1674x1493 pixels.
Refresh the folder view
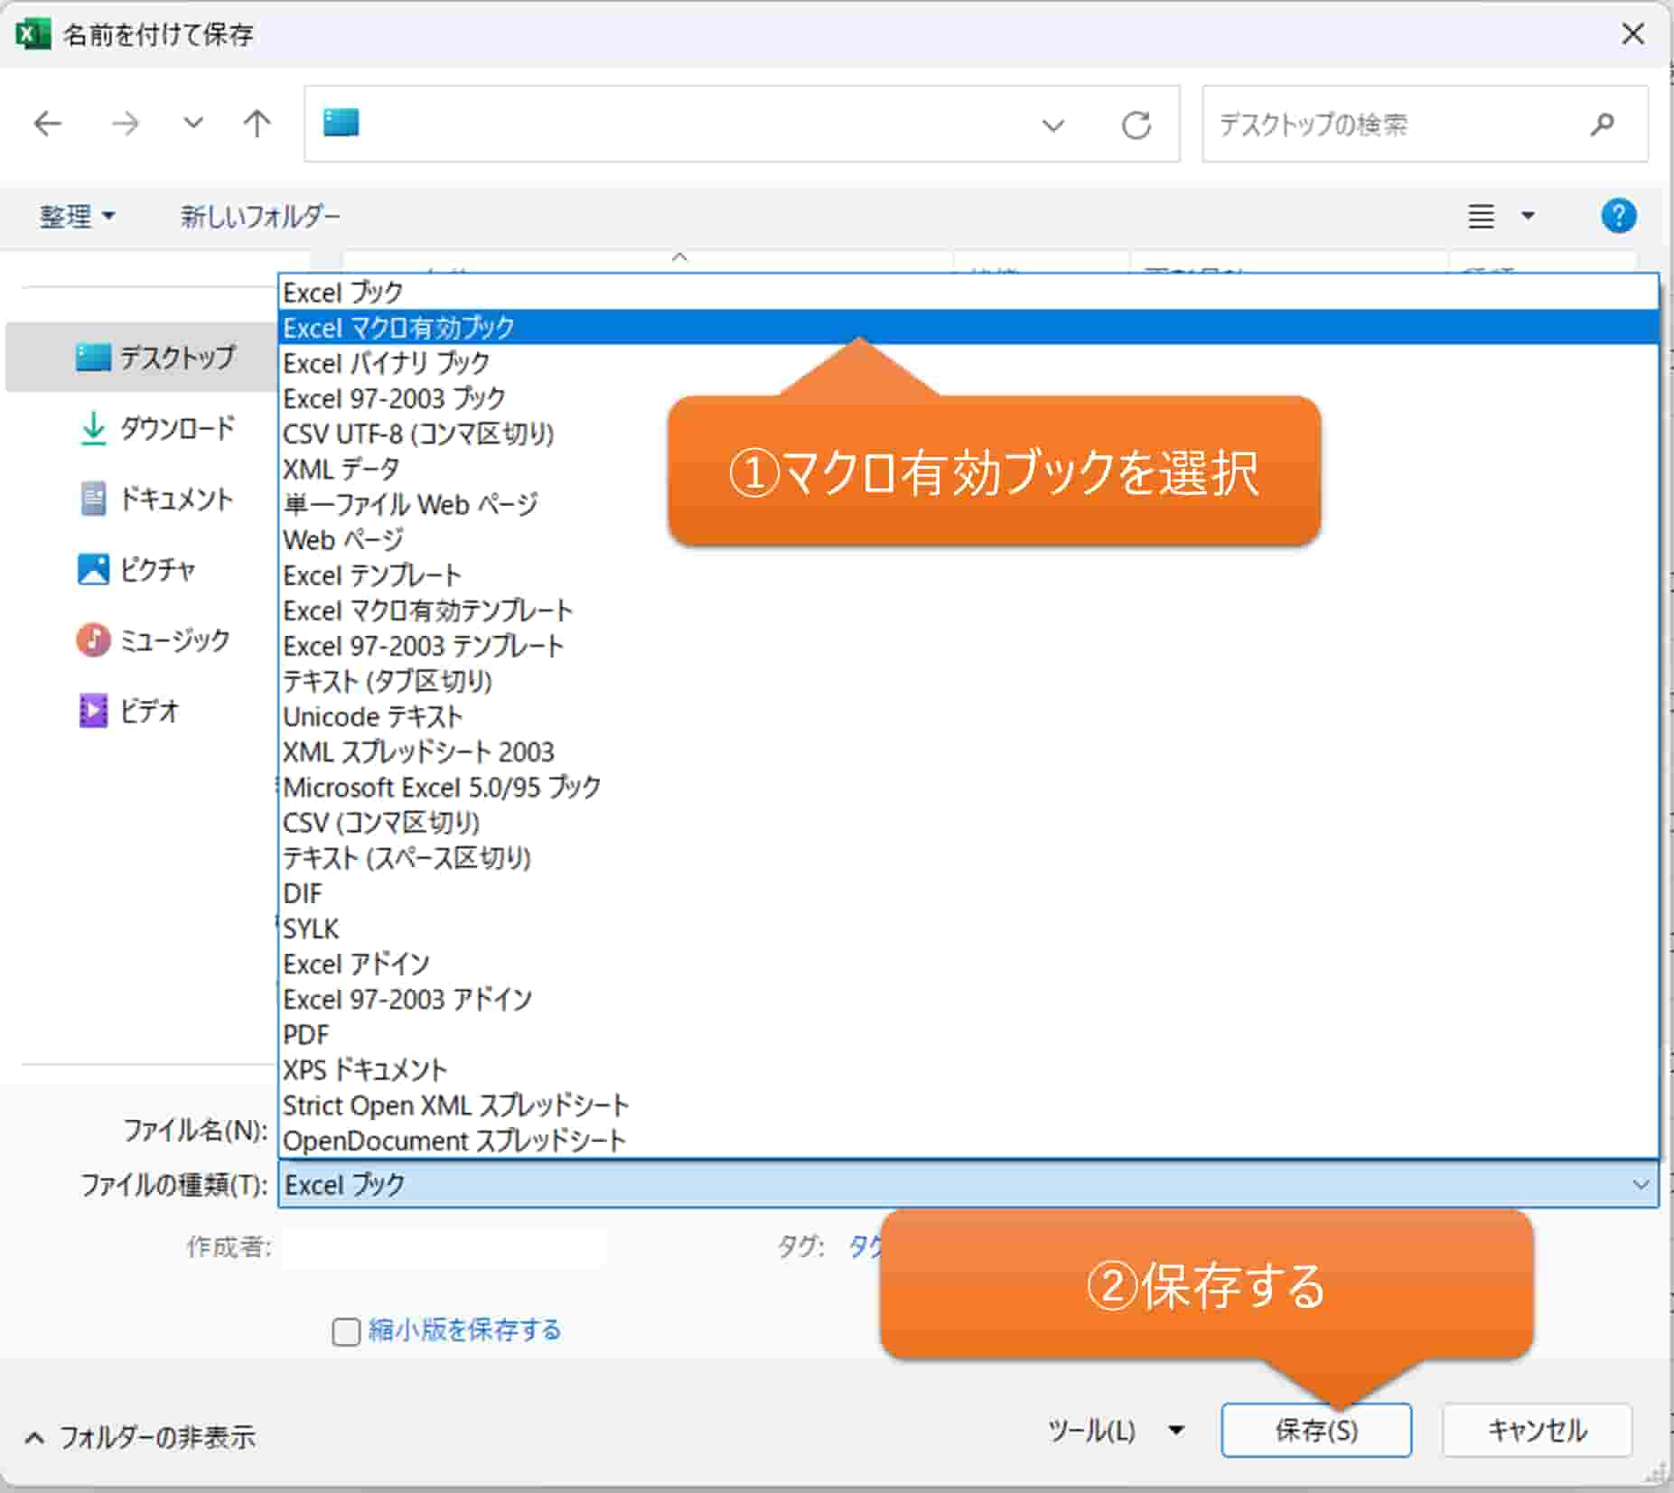1136,125
